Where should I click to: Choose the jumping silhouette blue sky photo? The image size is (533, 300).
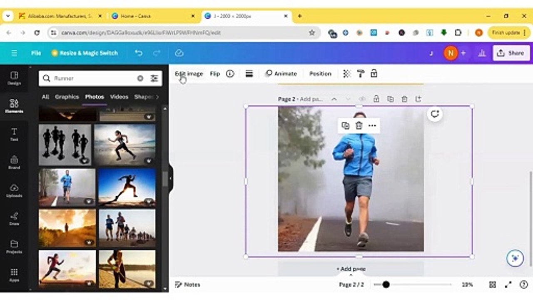[127, 187]
